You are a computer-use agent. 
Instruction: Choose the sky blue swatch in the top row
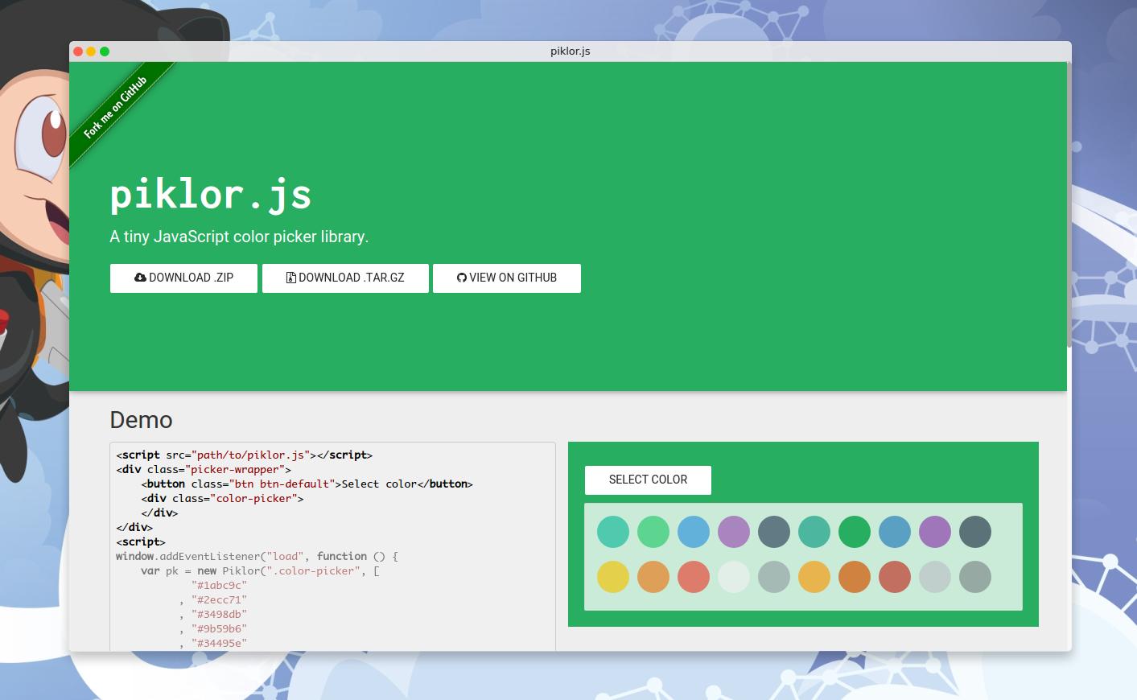click(694, 532)
